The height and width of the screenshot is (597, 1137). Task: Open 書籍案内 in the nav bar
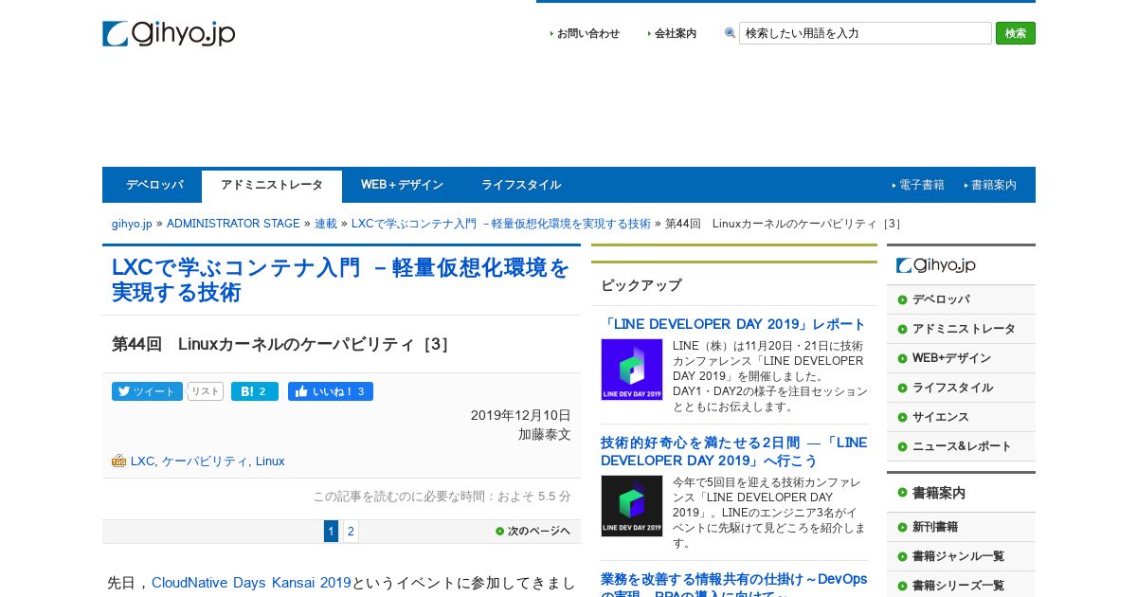coord(993,185)
